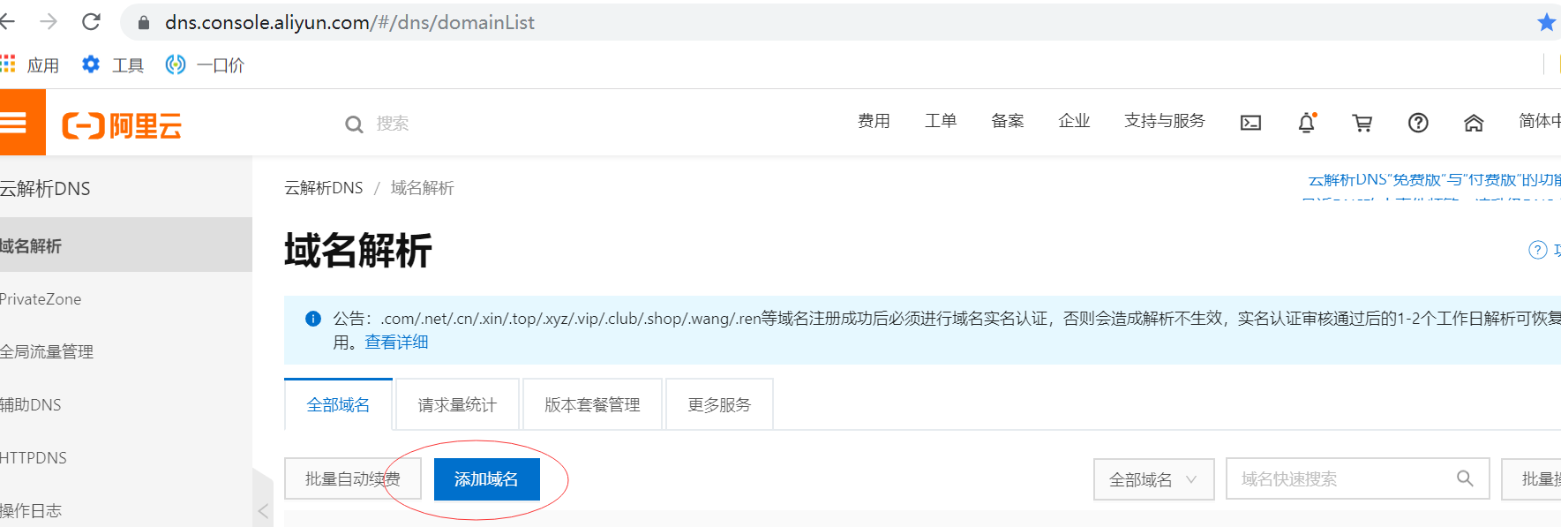Click the 添加域名 button
1561x527 pixels.
(486, 478)
